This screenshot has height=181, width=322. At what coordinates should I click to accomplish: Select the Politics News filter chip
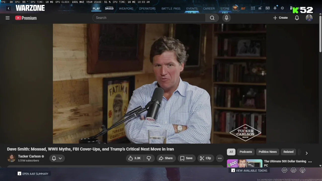[267, 152]
